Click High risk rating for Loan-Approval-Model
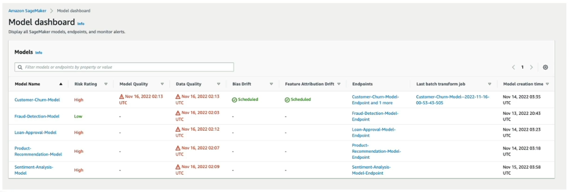Viewport: 570px width, 192px height. tap(79, 132)
